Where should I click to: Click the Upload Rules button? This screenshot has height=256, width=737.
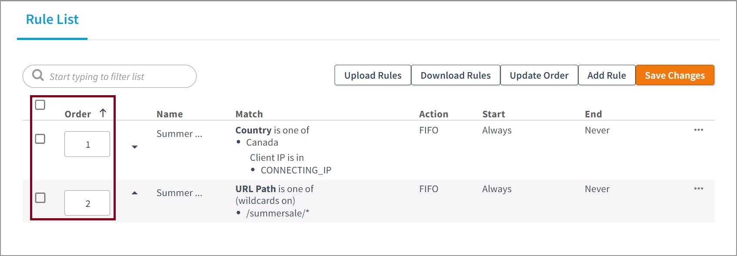[x=372, y=75]
